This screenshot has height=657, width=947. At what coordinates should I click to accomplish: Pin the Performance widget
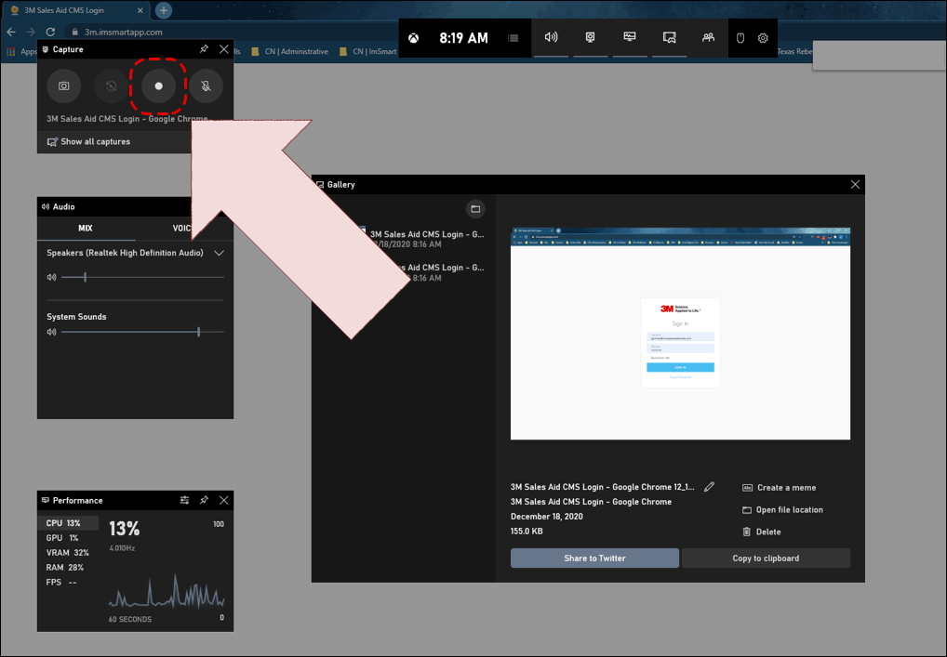204,500
